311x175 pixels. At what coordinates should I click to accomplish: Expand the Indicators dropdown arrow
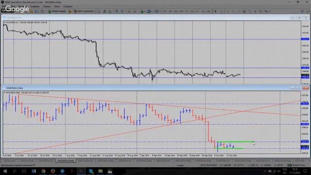[x=145, y=11]
